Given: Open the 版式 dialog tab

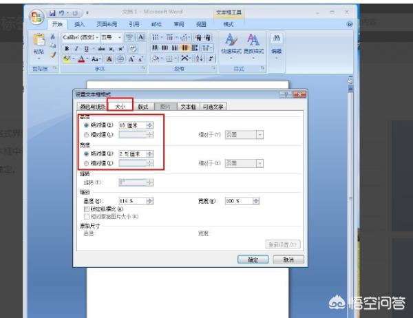Looking at the screenshot, I should click(x=143, y=107).
